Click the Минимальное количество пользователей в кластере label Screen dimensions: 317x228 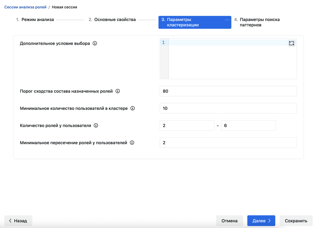pyautogui.click(x=74, y=108)
